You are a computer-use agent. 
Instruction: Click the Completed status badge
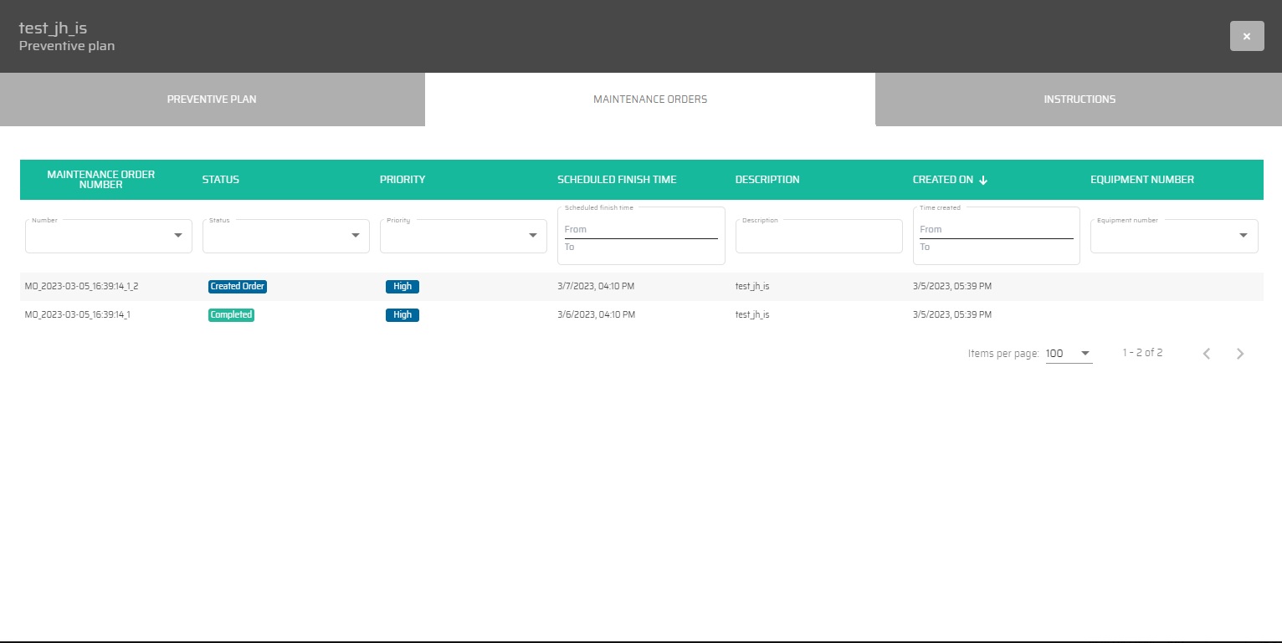pos(231,315)
